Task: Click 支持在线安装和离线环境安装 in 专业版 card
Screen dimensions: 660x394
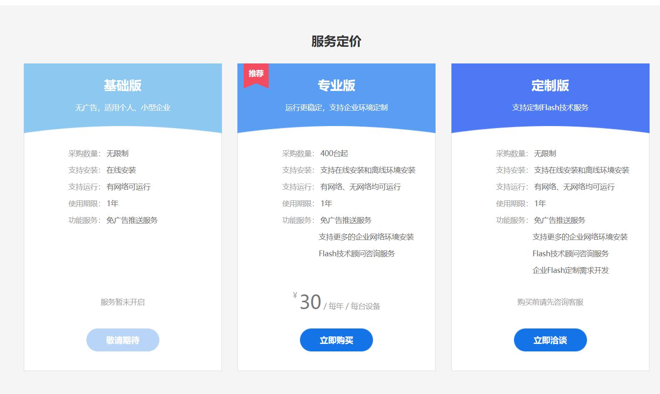Action: [368, 170]
